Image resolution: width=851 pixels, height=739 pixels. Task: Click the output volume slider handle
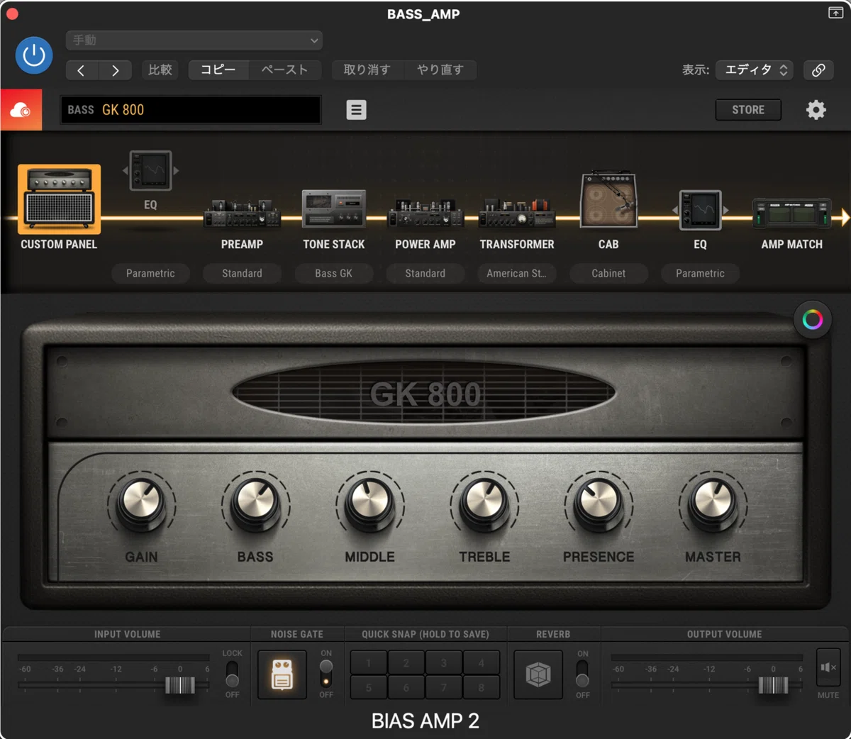773,685
